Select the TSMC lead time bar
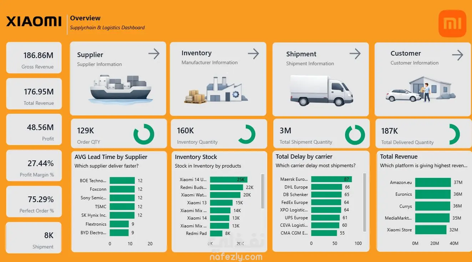The height and width of the screenshot is (262, 472). point(122,206)
